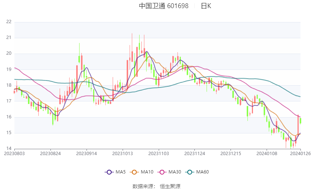
Task: Click the 日K label in title
Action: (x=206, y=6)
